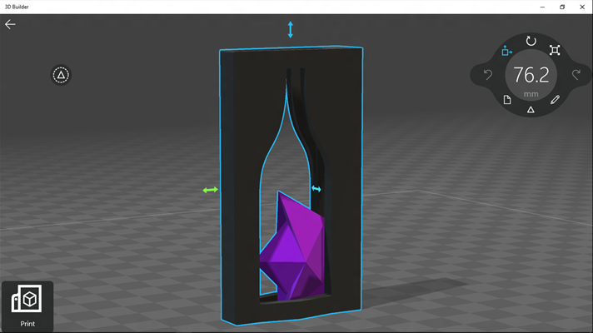Click the small blue depth arrow handle

tap(316, 189)
